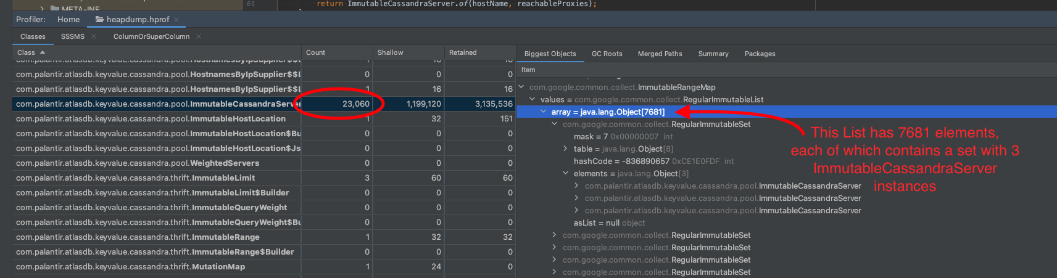Open the ColumnOrSuperColumn tab
This screenshot has width=1057, height=278.
(151, 36)
